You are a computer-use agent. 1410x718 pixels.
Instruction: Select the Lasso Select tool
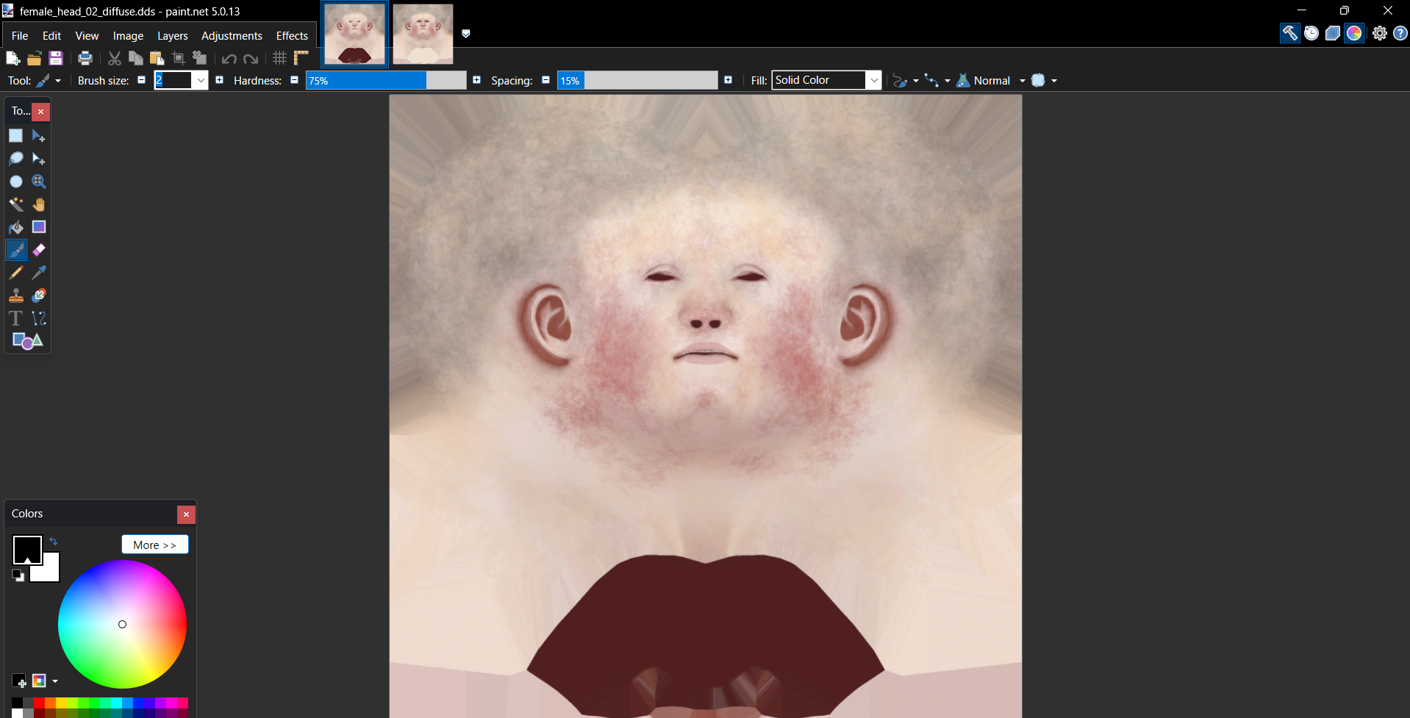point(16,159)
